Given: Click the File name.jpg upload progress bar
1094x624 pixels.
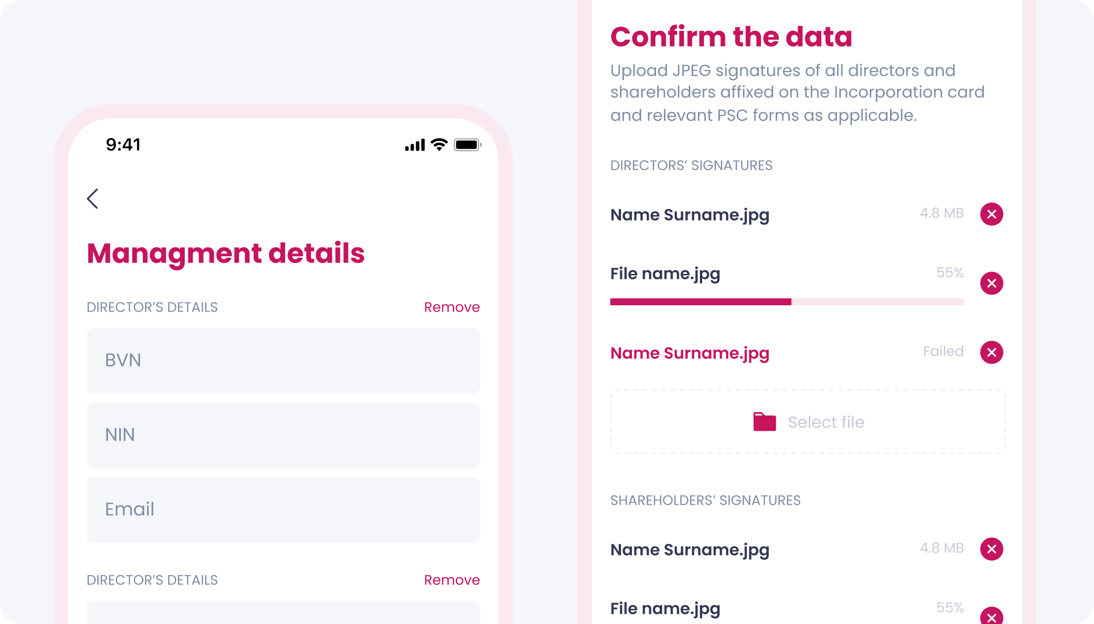Looking at the screenshot, I should 787,302.
